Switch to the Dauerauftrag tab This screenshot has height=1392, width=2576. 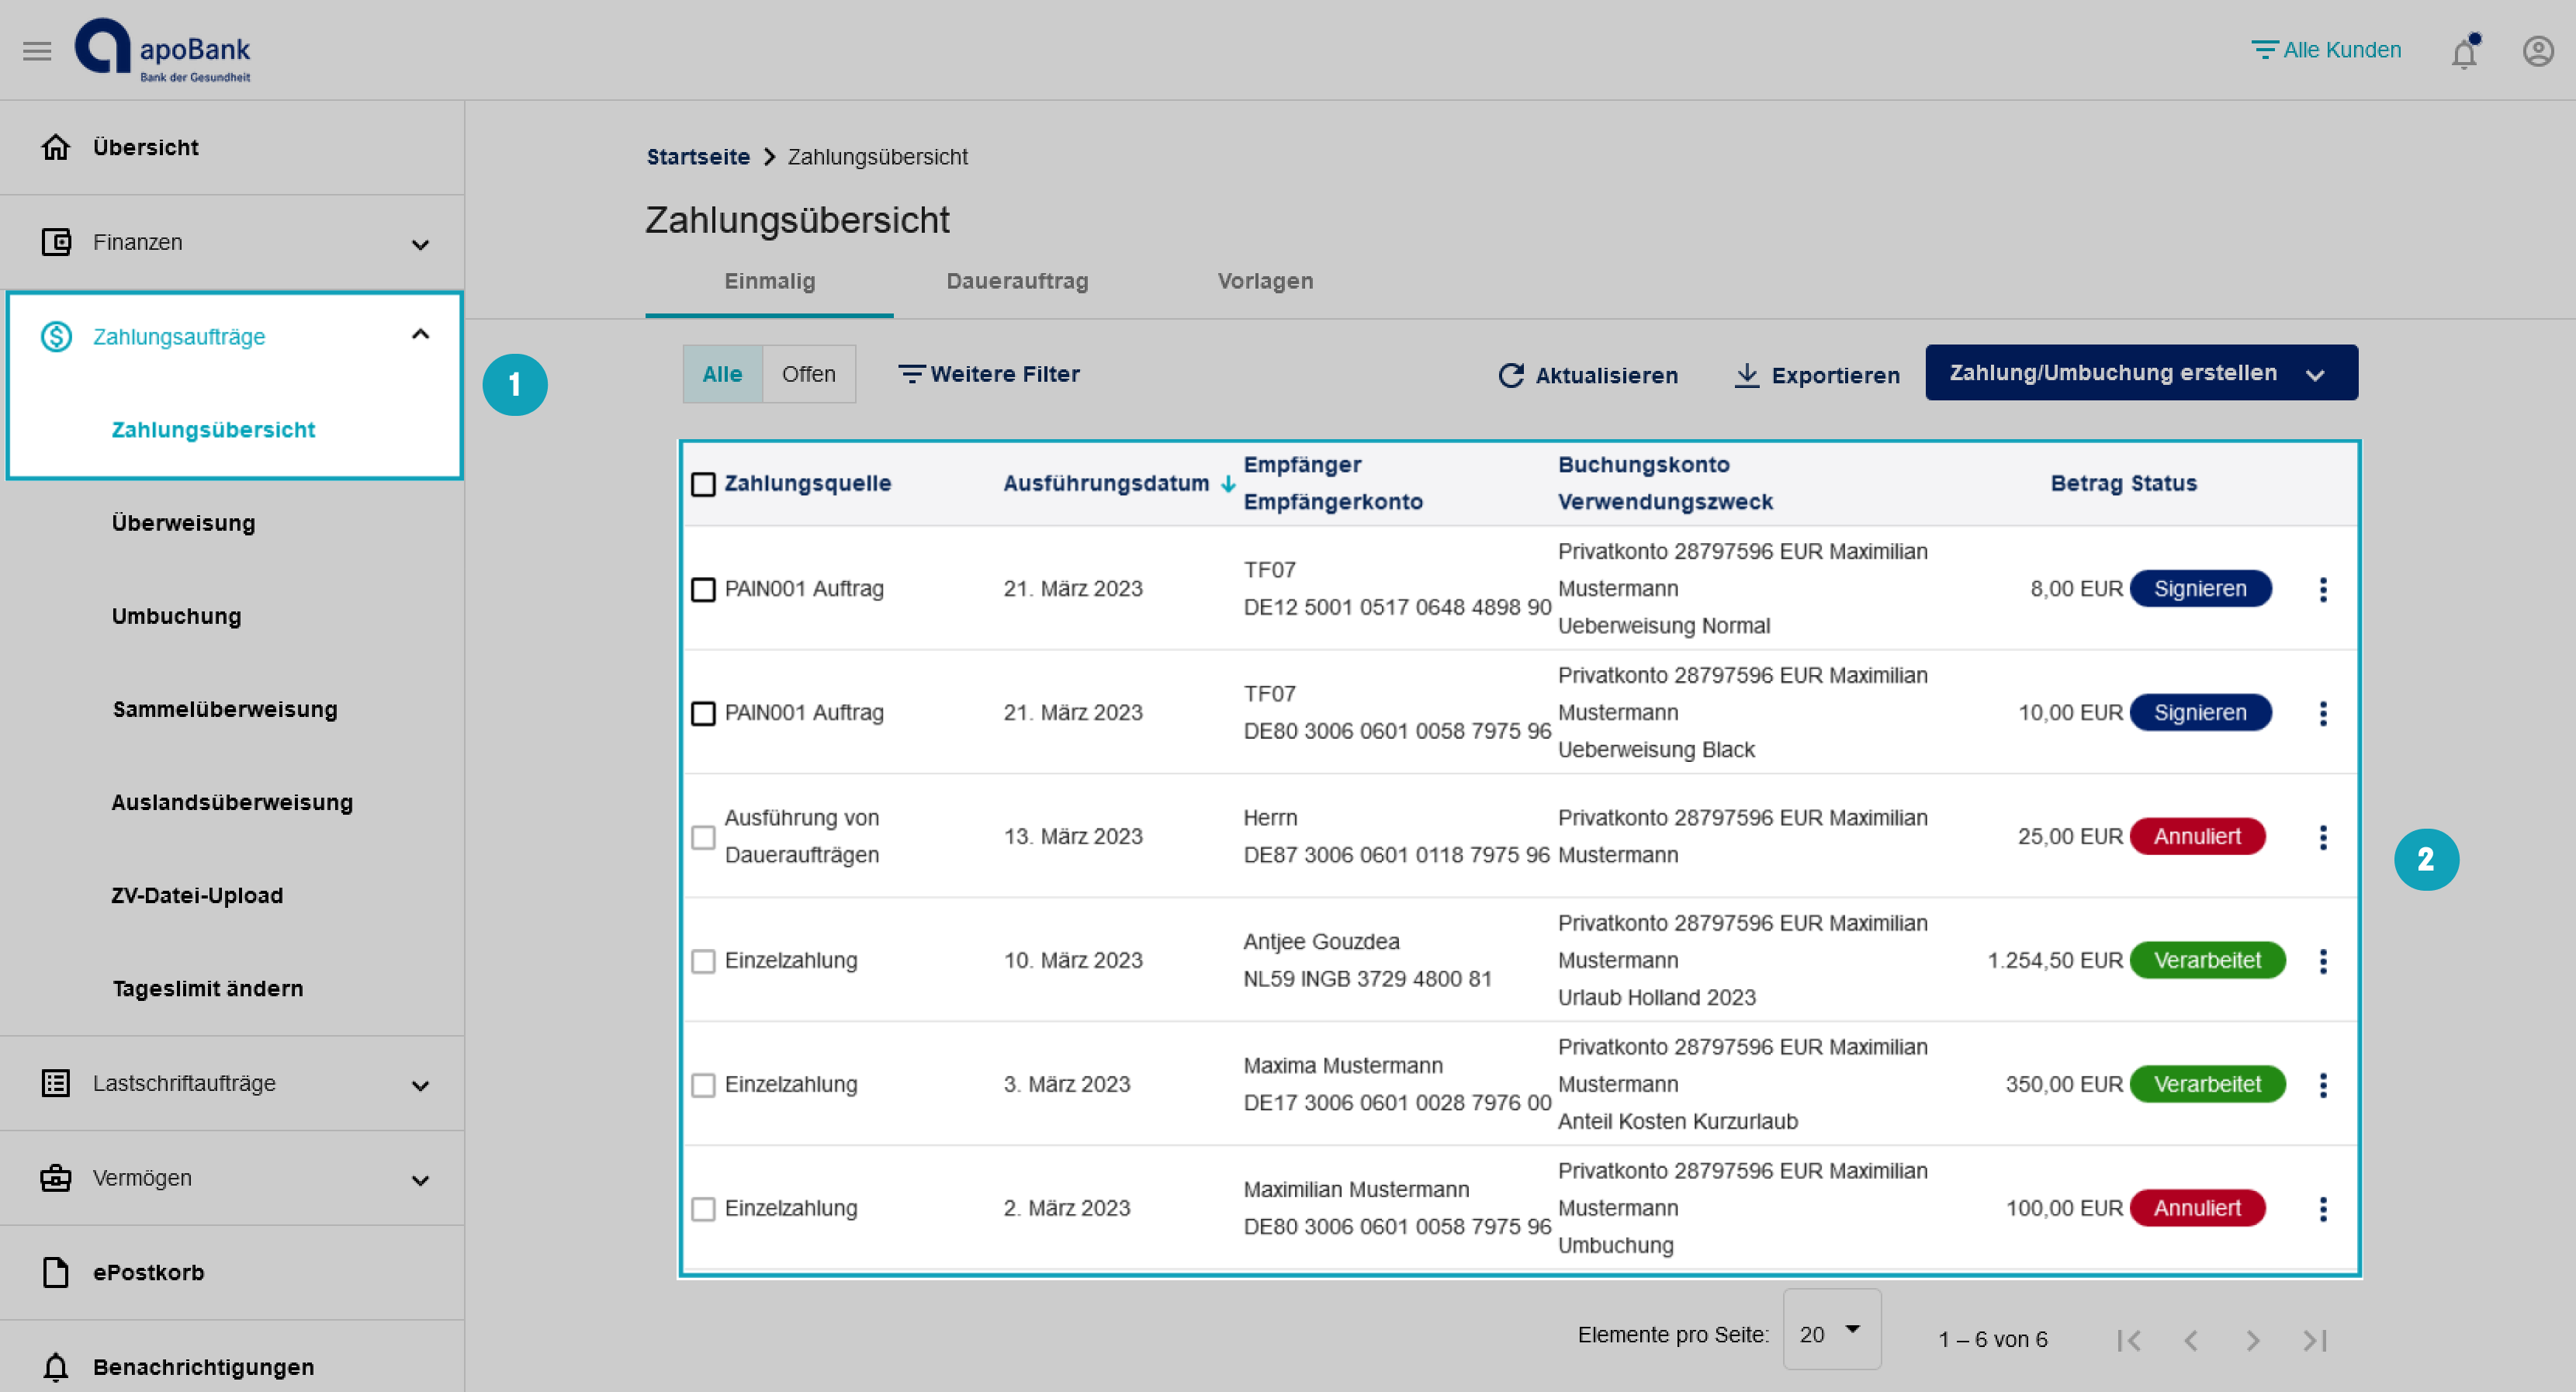click(1017, 281)
